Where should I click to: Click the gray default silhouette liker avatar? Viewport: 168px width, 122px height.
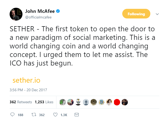pos(86,102)
